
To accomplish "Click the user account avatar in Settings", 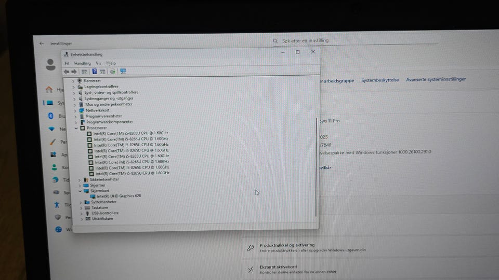I will pyautogui.click(x=50, y=64).
